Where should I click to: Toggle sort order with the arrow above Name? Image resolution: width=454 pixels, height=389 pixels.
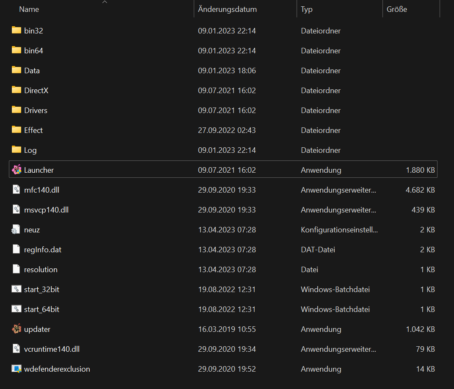click(105, 2)
